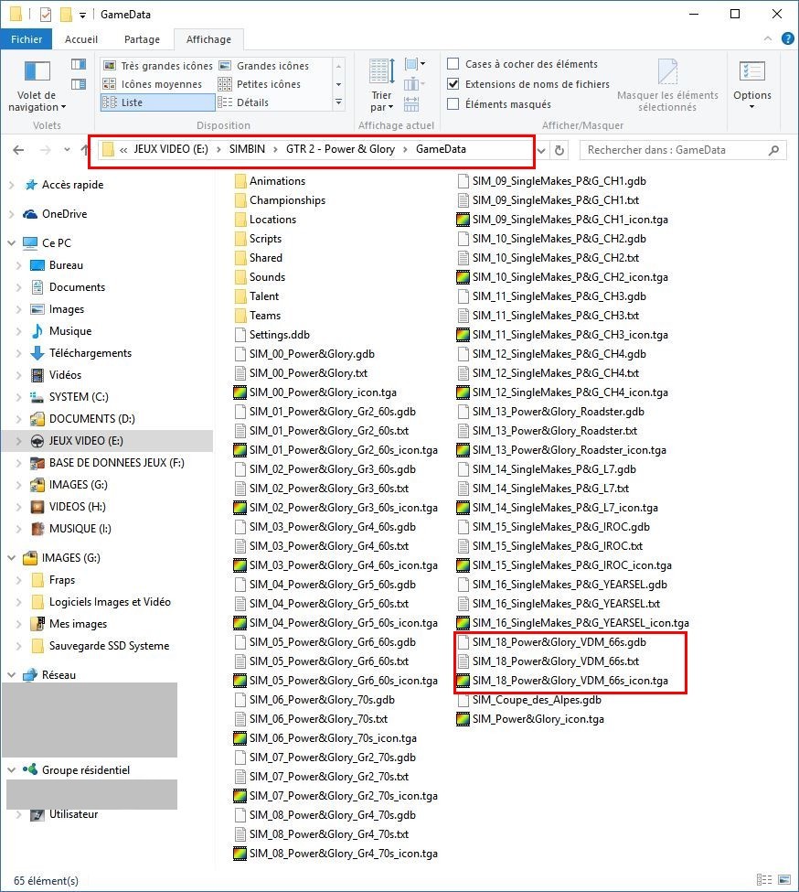The width and height of the screenshot is (799, 892).
Task: Select SIM_13_Power&Glory_Roadster.txt file
Action: click(548, 431)
